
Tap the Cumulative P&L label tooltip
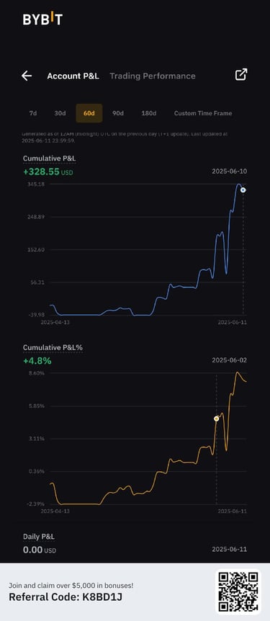pyautogui.click(x=49, y=158)
